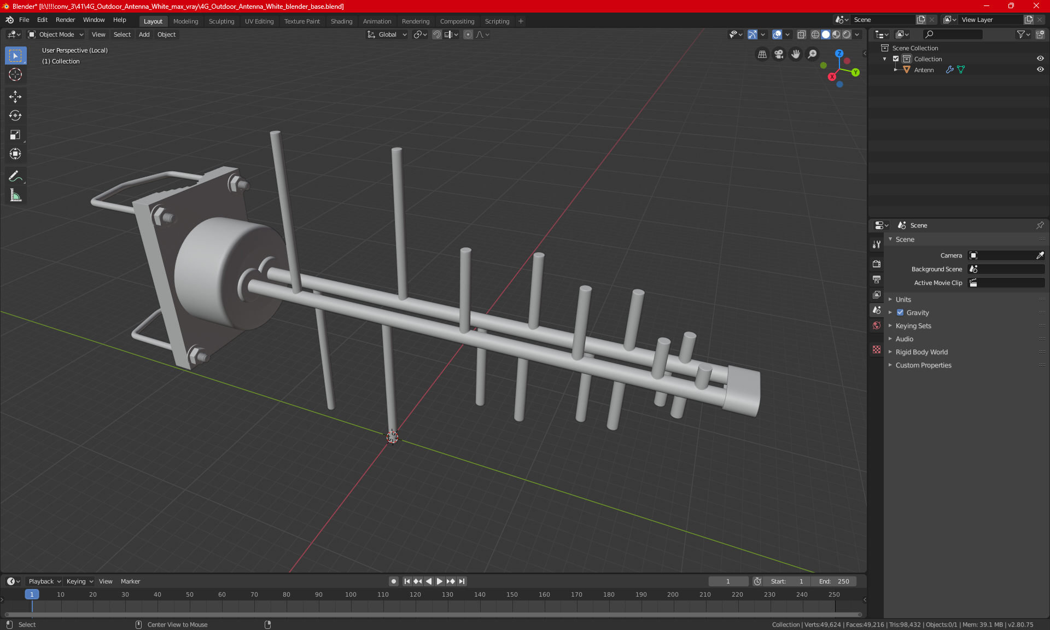Select the Rotate tool
The height and width of the screenshot is (630, 1050).
click(x=15, y=116)
